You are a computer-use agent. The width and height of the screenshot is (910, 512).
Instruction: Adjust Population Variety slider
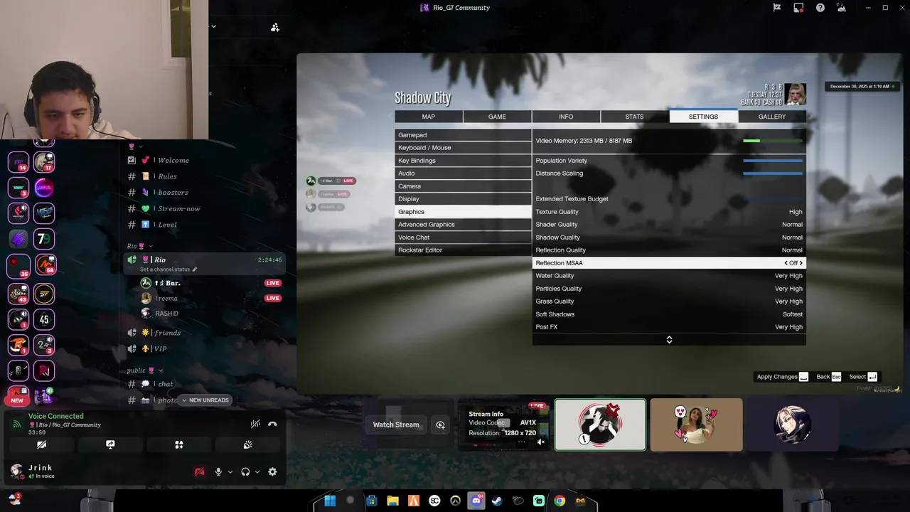773,161
